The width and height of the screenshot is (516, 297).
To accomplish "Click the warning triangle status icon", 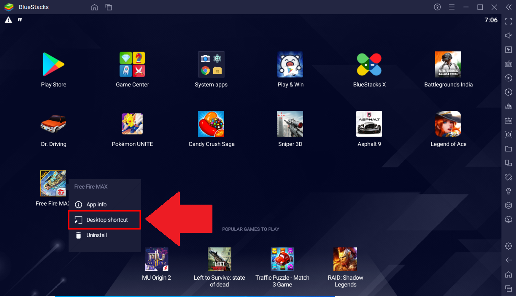I will click(8, 20).
